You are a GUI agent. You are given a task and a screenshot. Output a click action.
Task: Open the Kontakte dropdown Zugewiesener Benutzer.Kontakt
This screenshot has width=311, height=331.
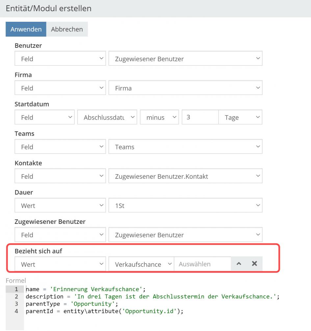click(x=185, y=176)
